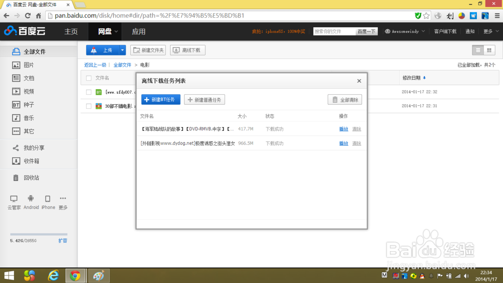The width and height of the screenshot is (503, 283).
Task: Click 客户端下载 in header
Action: coord(445,31)
